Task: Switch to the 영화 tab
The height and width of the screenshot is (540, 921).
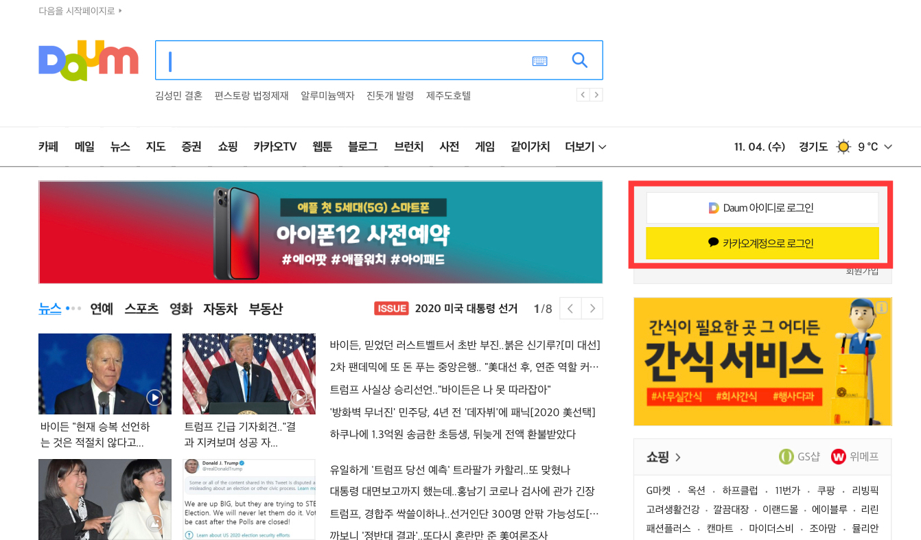Action: point(181,309)
